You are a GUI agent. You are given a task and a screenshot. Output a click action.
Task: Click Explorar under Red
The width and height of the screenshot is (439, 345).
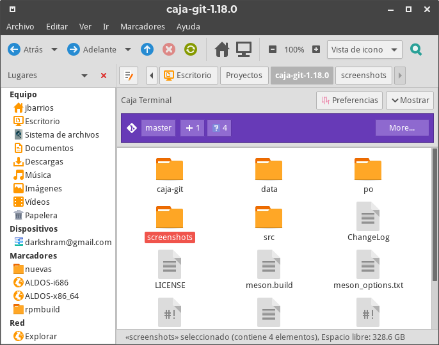pyautogui.click(x=58, y=336)
